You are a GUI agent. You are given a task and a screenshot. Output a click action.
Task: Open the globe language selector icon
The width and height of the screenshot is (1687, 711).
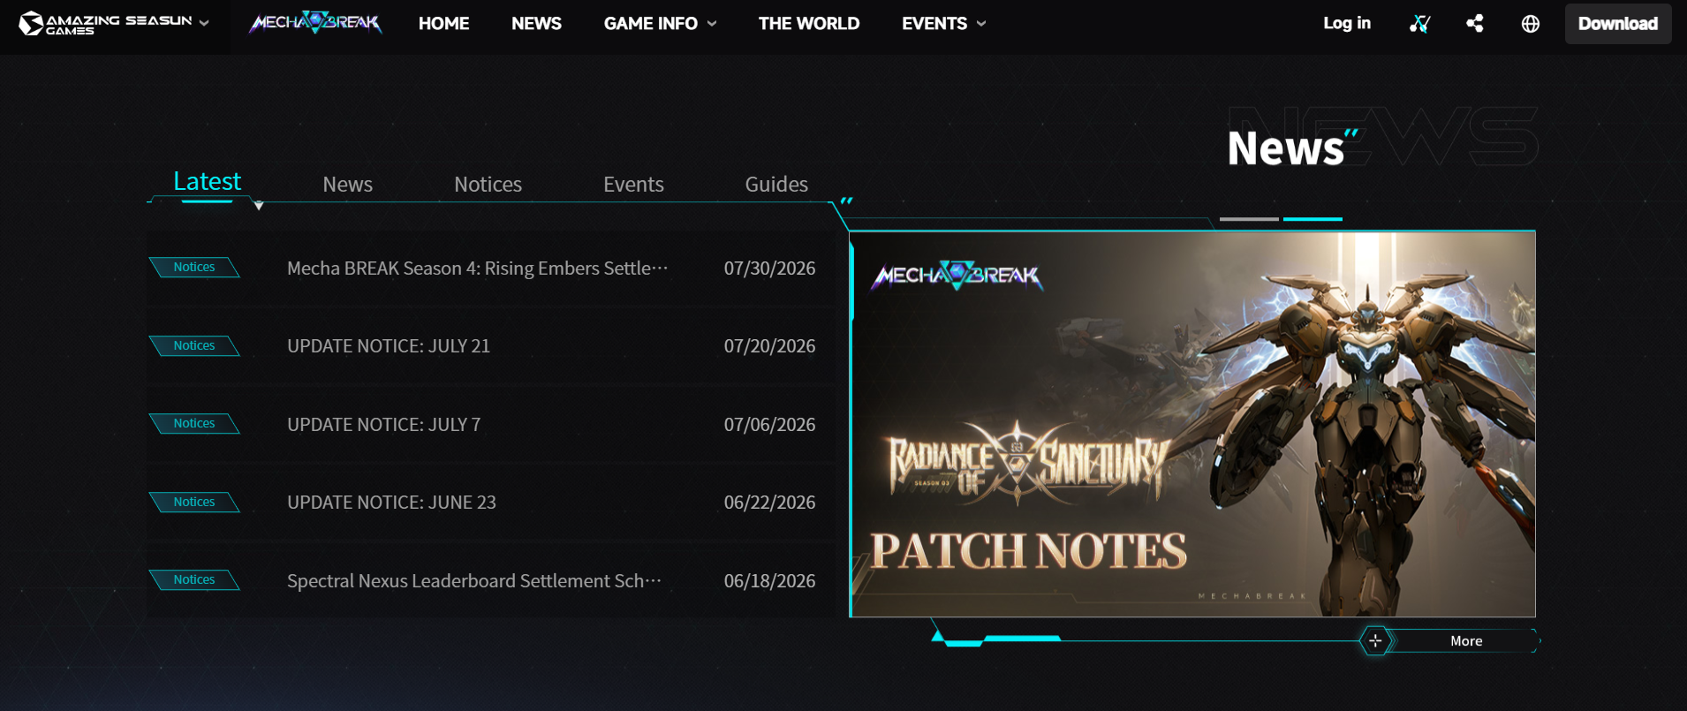click(1531, 24)
